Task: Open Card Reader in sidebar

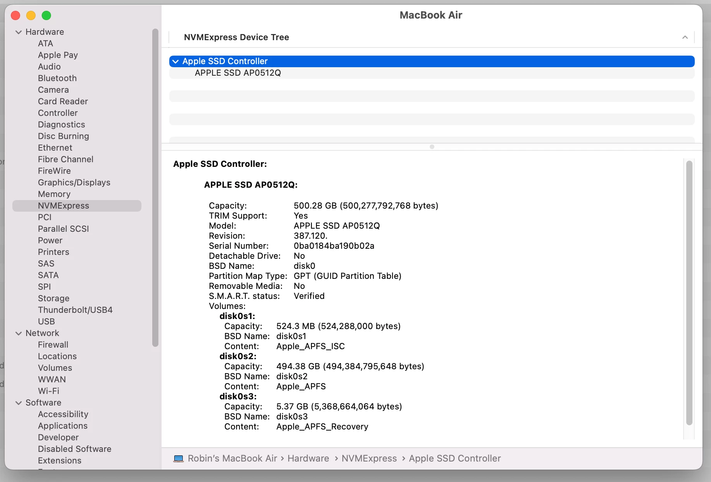Action: (63, 102)
